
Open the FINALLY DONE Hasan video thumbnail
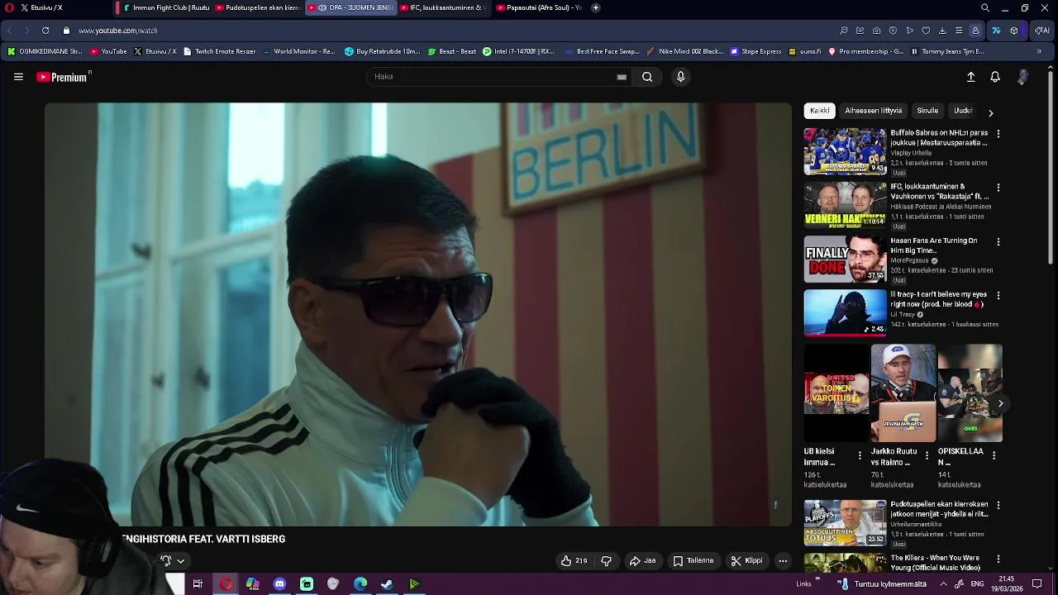tap(845, 259)
